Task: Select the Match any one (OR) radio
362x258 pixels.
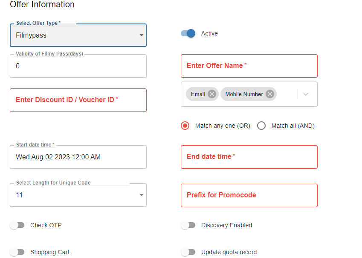Action: (x=185, y=126)
